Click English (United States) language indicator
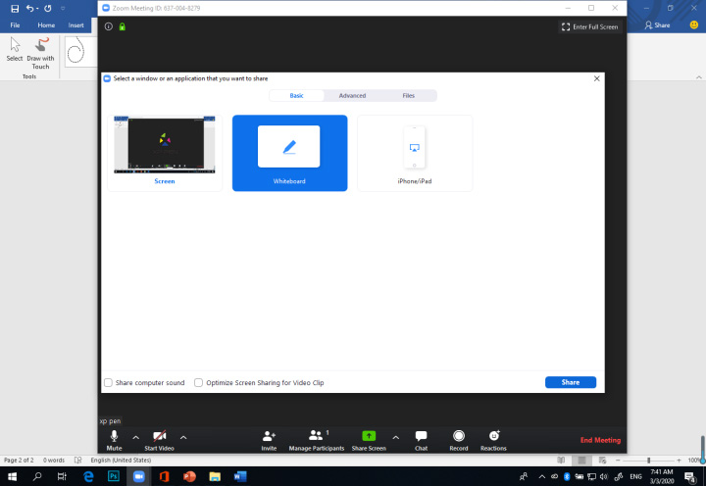Viewport: 706px width, 486px height. click(x=121, y=460)
